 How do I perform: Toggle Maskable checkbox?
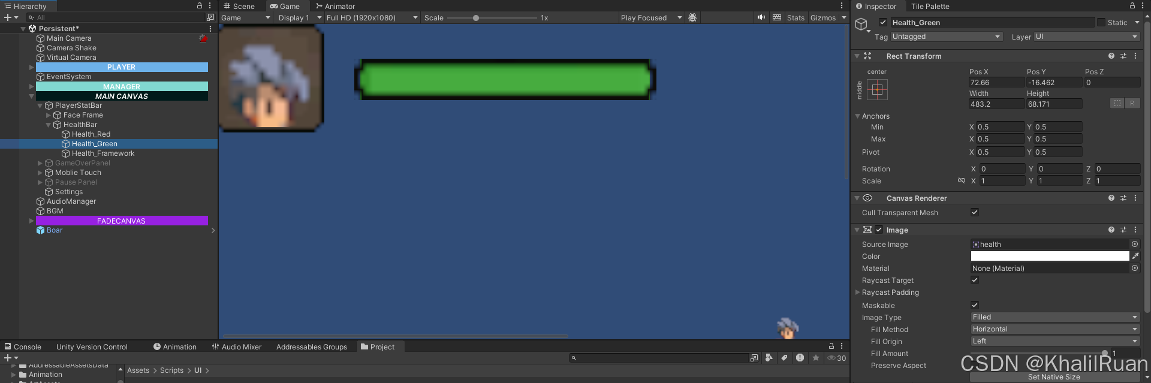975,305
